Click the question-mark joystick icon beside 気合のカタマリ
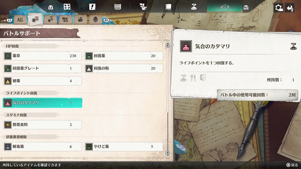Image resolution: width=301 pixels, height=169 pixels. (293, 46)
